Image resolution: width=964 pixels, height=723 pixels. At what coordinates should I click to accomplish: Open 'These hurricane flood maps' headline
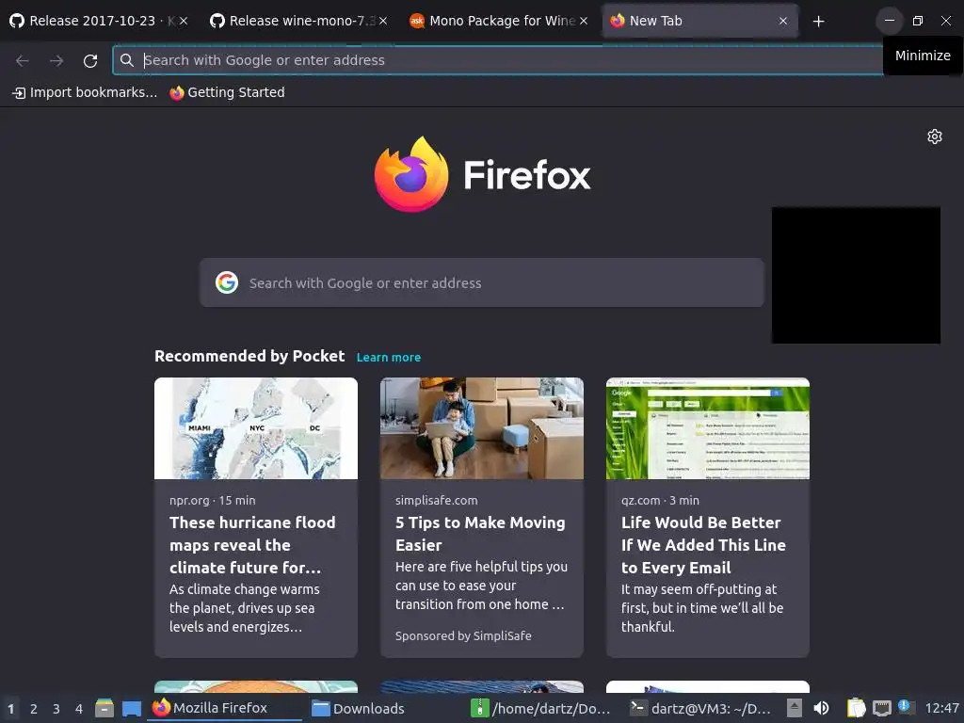tap(252, 545)
